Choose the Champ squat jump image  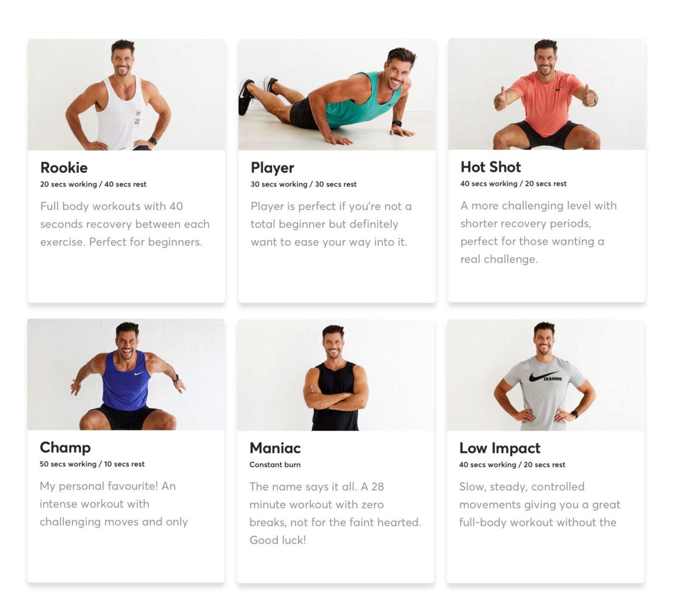point(126,374)
